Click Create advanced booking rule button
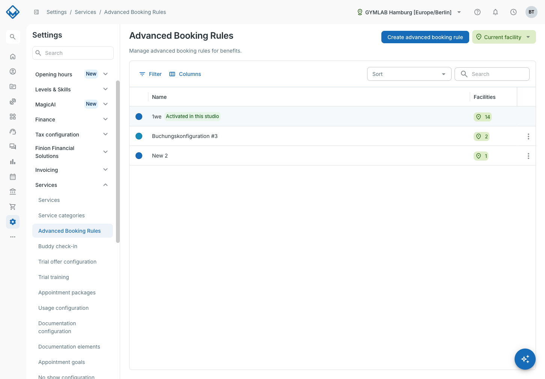This screenshot has height=379, width=545. click(425, 37)
